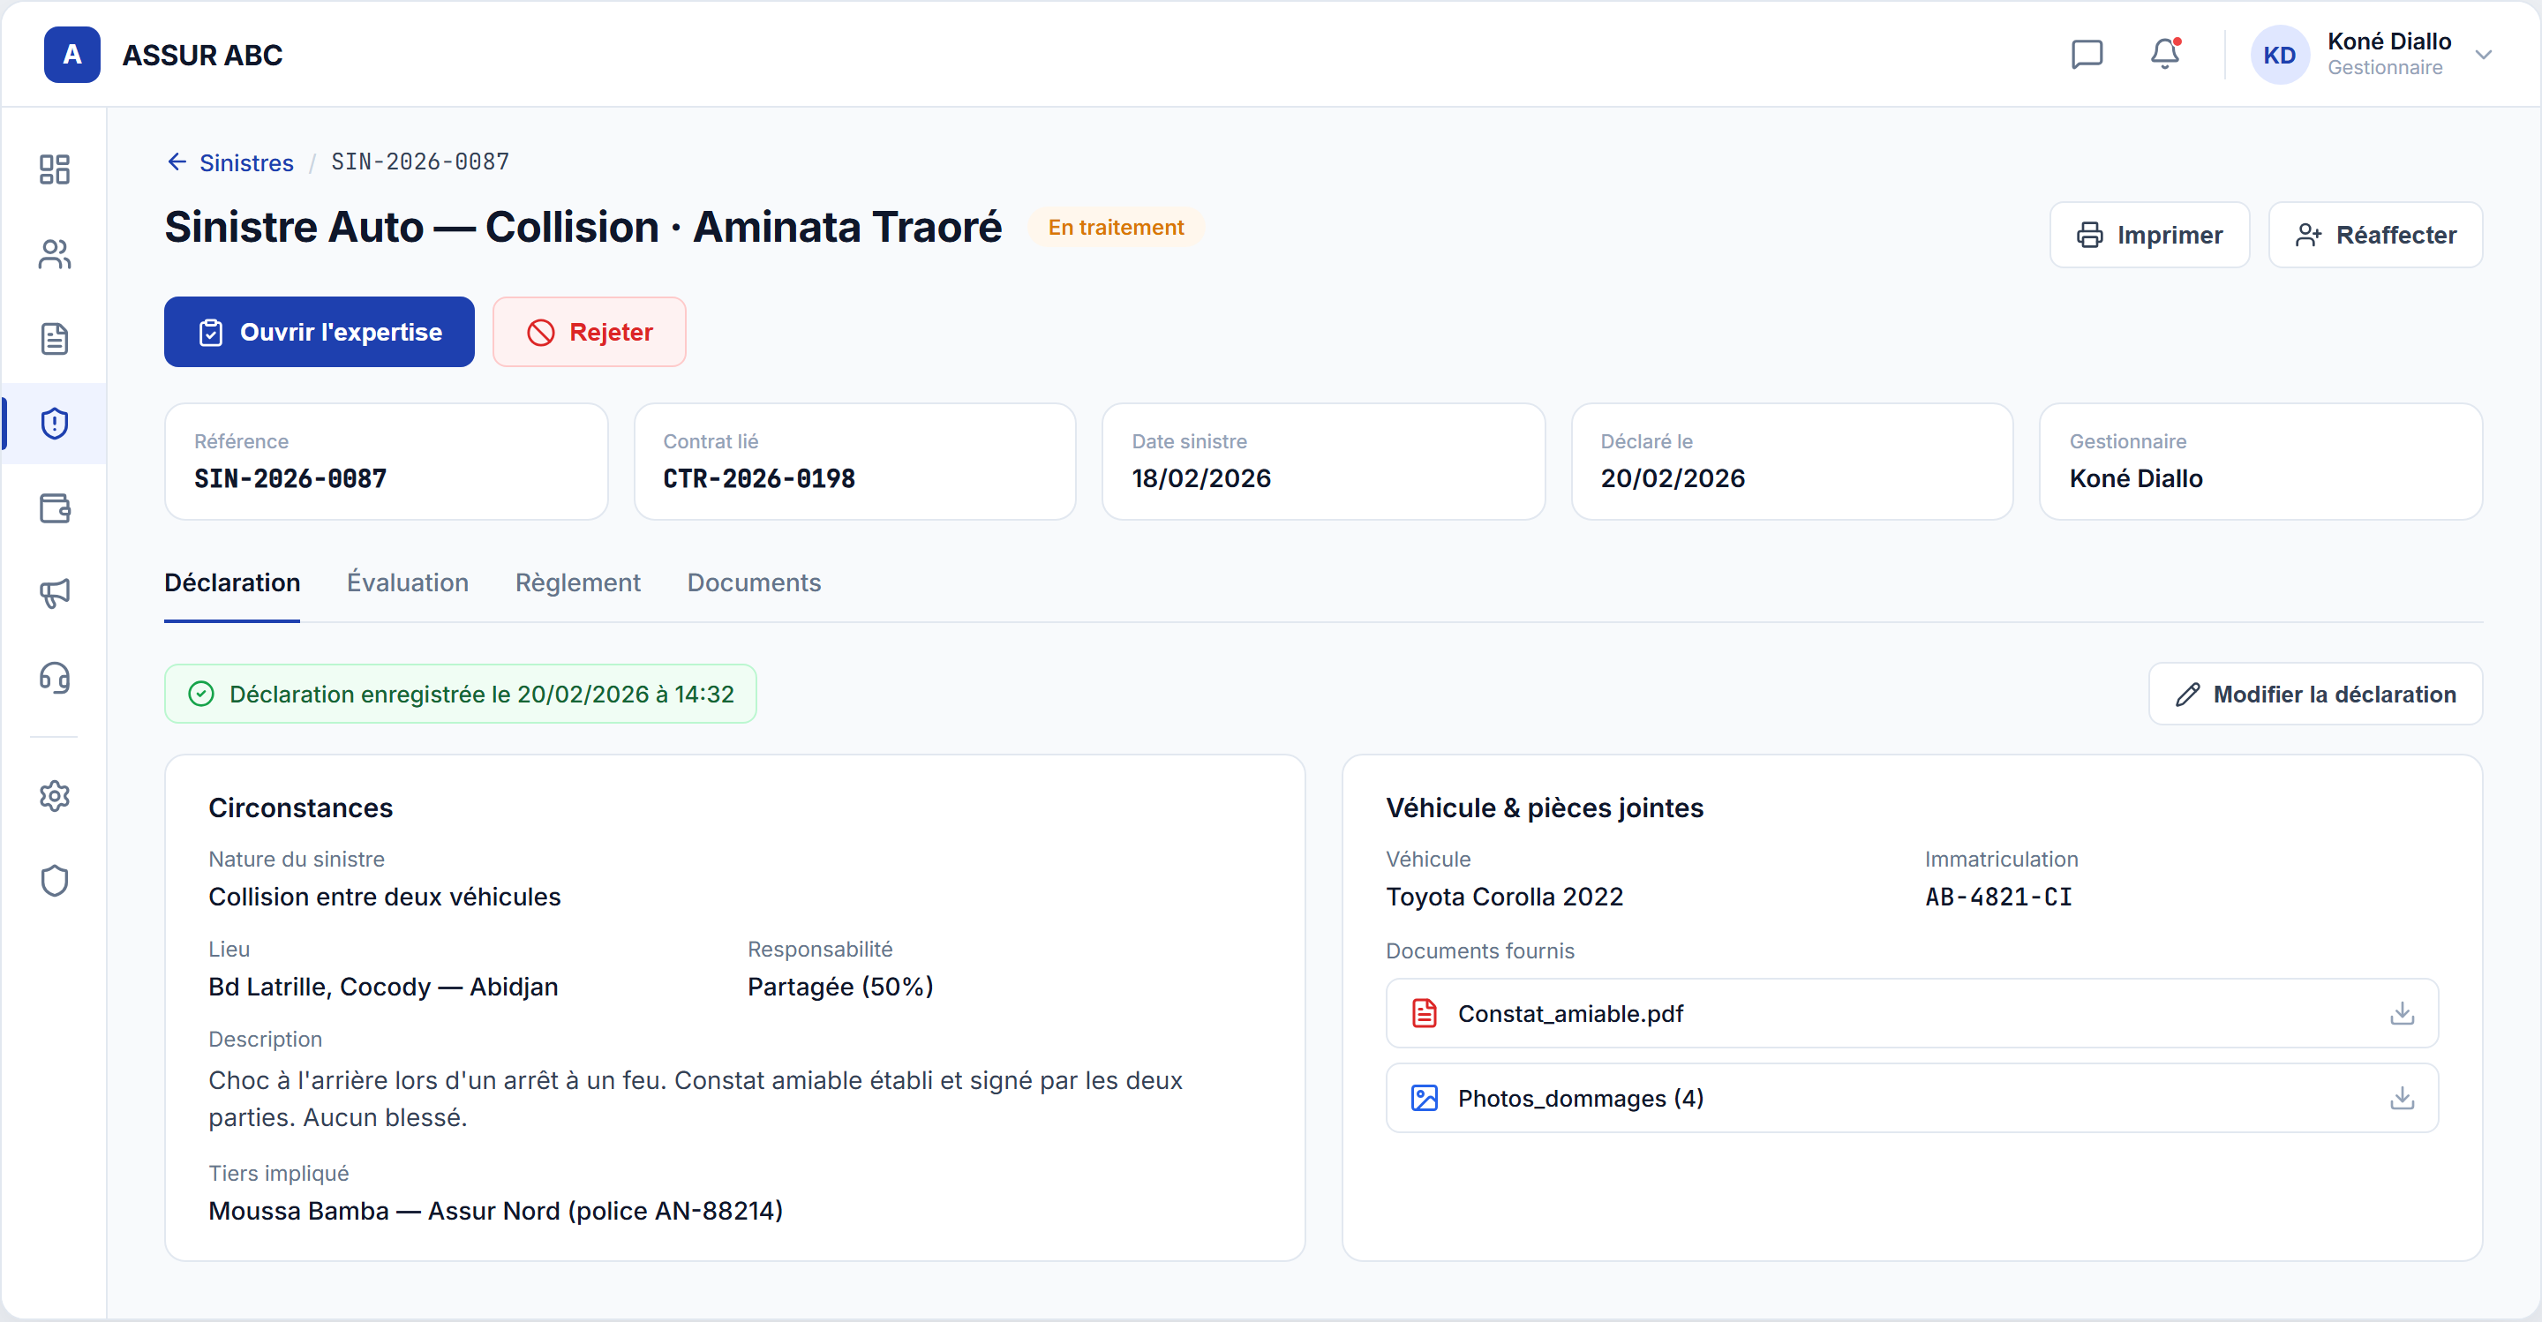The image size is (2542, 1322).
Task: Click Gestionnaire card value Koné Diallo
Action: 2135,478
